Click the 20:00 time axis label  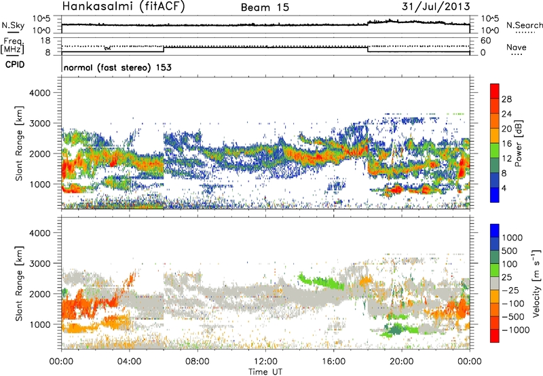point(401,362)
